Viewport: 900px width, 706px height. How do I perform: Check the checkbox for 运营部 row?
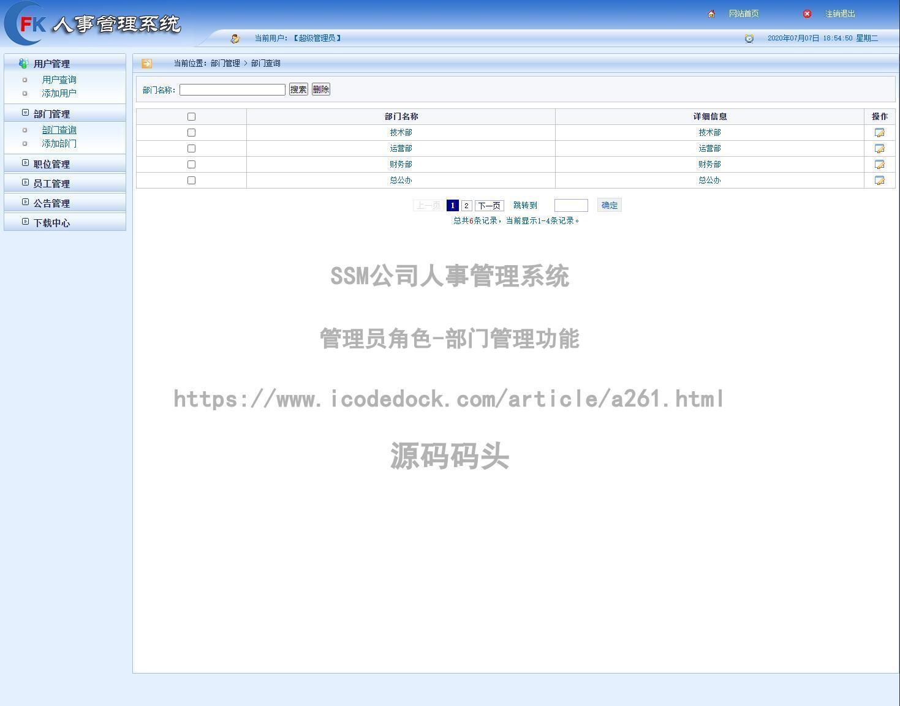pyautogui.click(x=191, y=148)
